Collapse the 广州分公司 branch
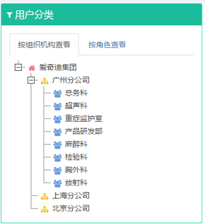 click(31, 80)
